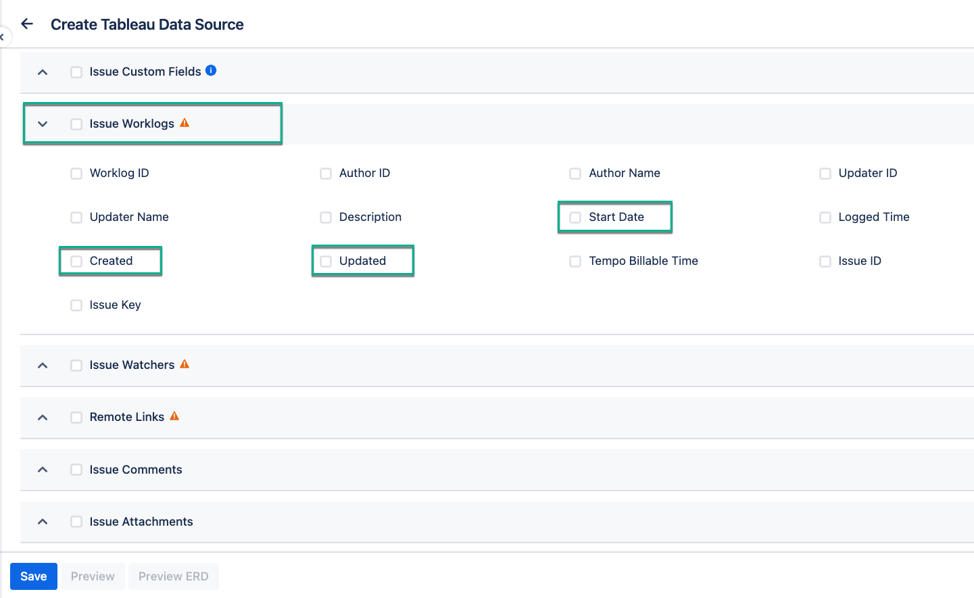The image size is (974, 598).
Task: Toggle the Tempo Billable Time checkbox
Action: coord(575,261)
